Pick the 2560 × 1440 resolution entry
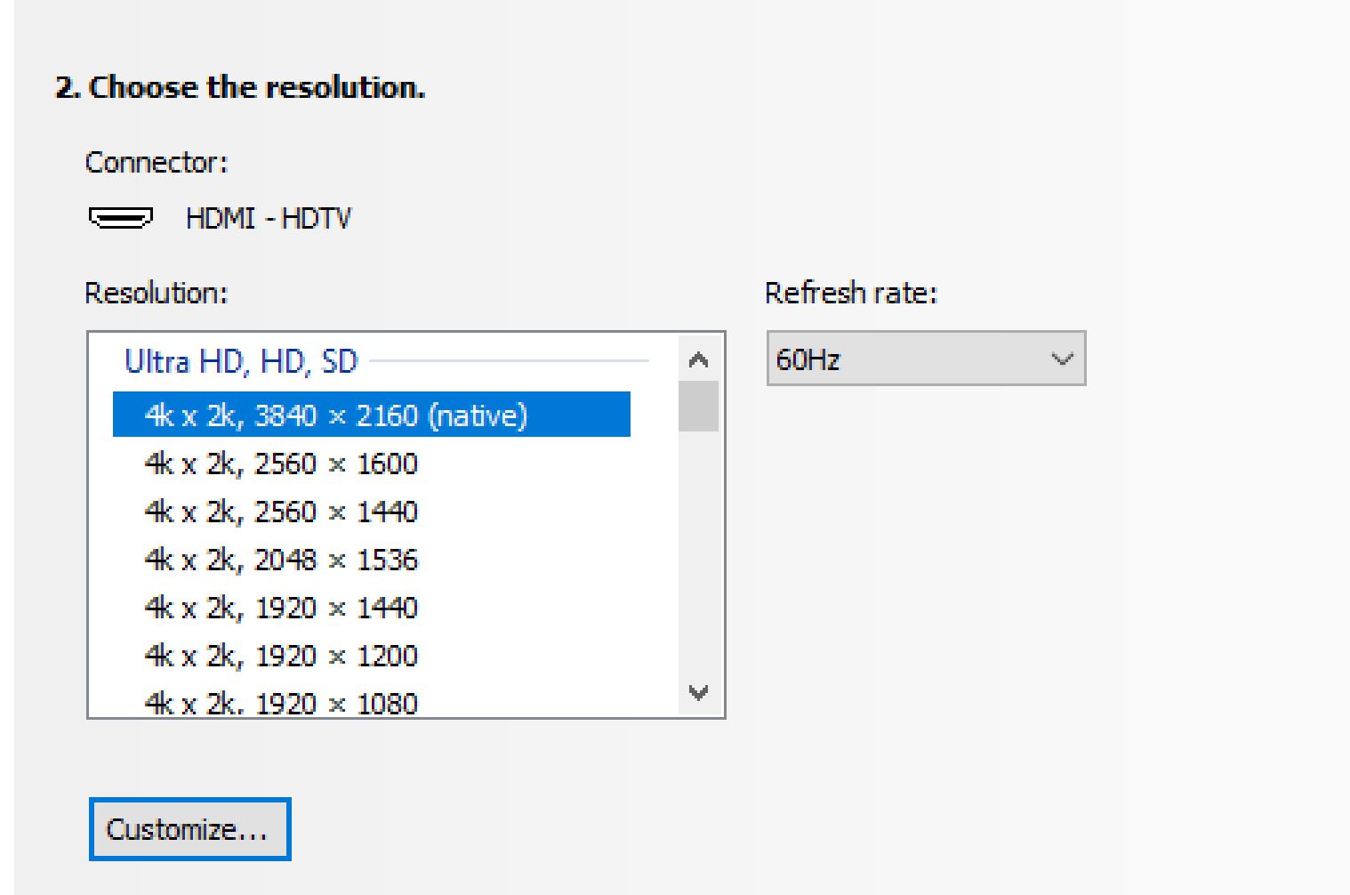This screenshot has width=1350, height=895. tap(281, 512)
